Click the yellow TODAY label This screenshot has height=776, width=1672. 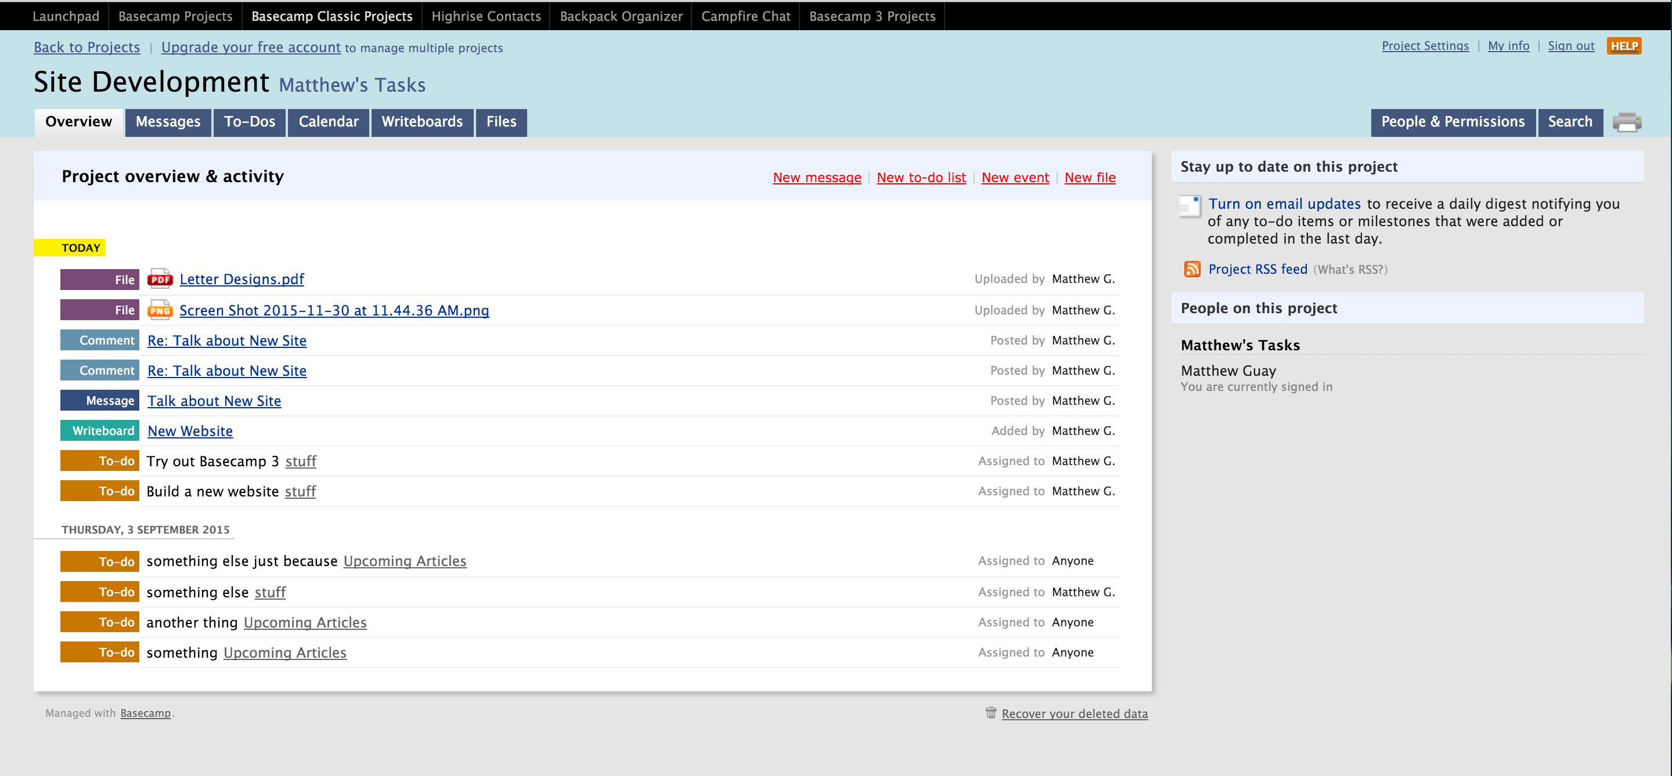(70, 248)
